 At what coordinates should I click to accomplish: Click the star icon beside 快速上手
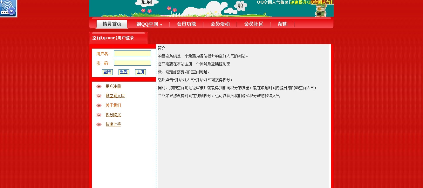[99, 124]
